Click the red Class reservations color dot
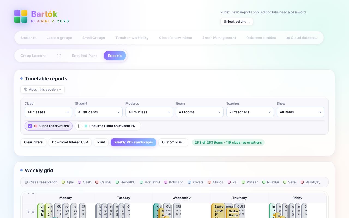 point(36,126)
